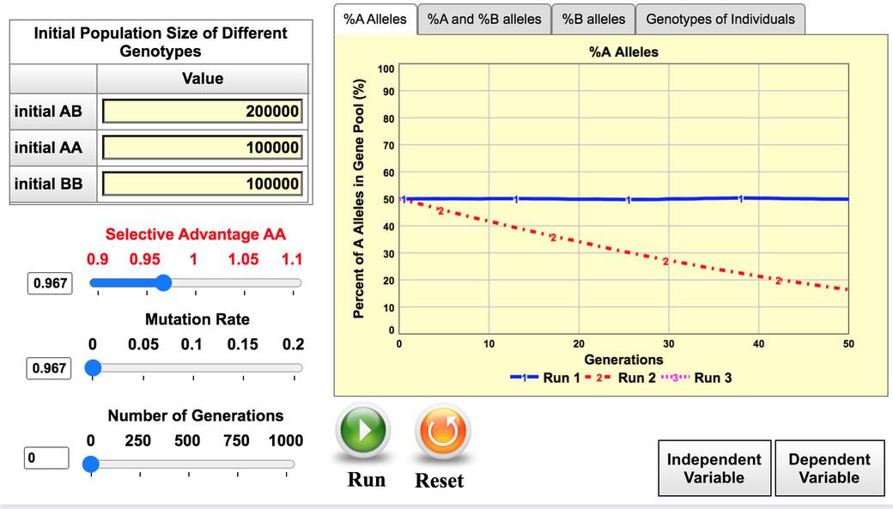
Task: Focus the initial BB value field
Action: pyautogui.click(x=202, y=184)
